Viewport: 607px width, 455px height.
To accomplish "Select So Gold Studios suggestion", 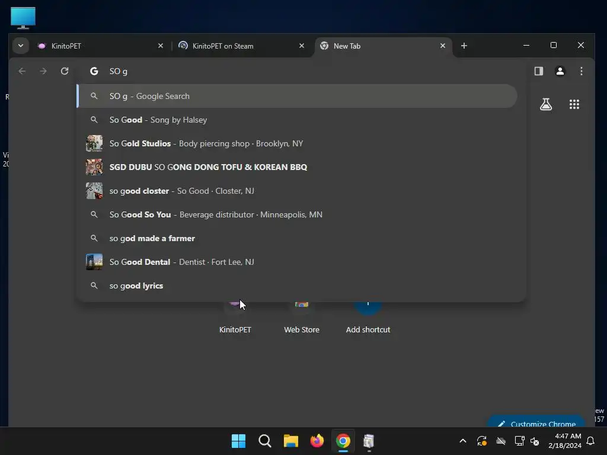I will coord(298,143).
